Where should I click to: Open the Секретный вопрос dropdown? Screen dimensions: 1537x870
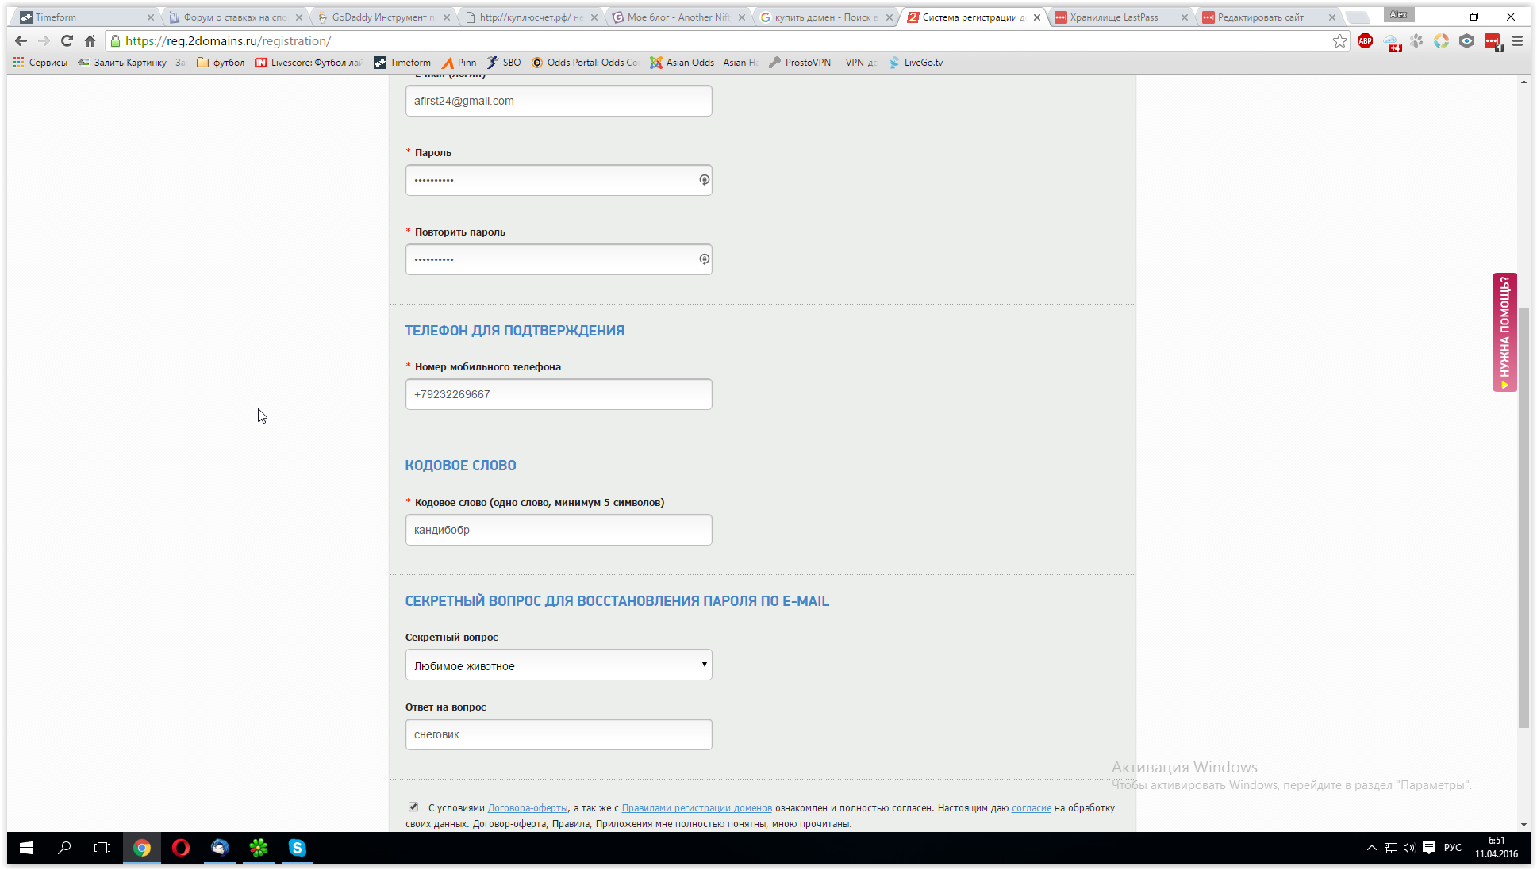(x=559, y=665)
